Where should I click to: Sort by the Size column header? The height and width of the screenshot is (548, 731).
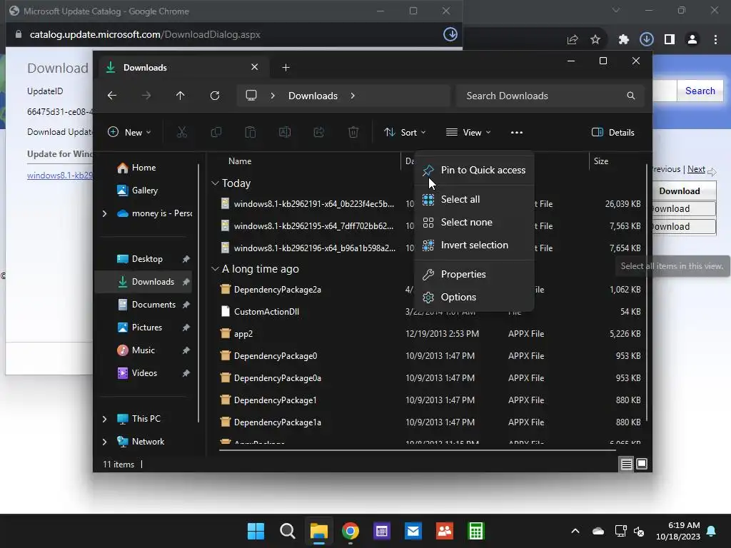[601, 161]
